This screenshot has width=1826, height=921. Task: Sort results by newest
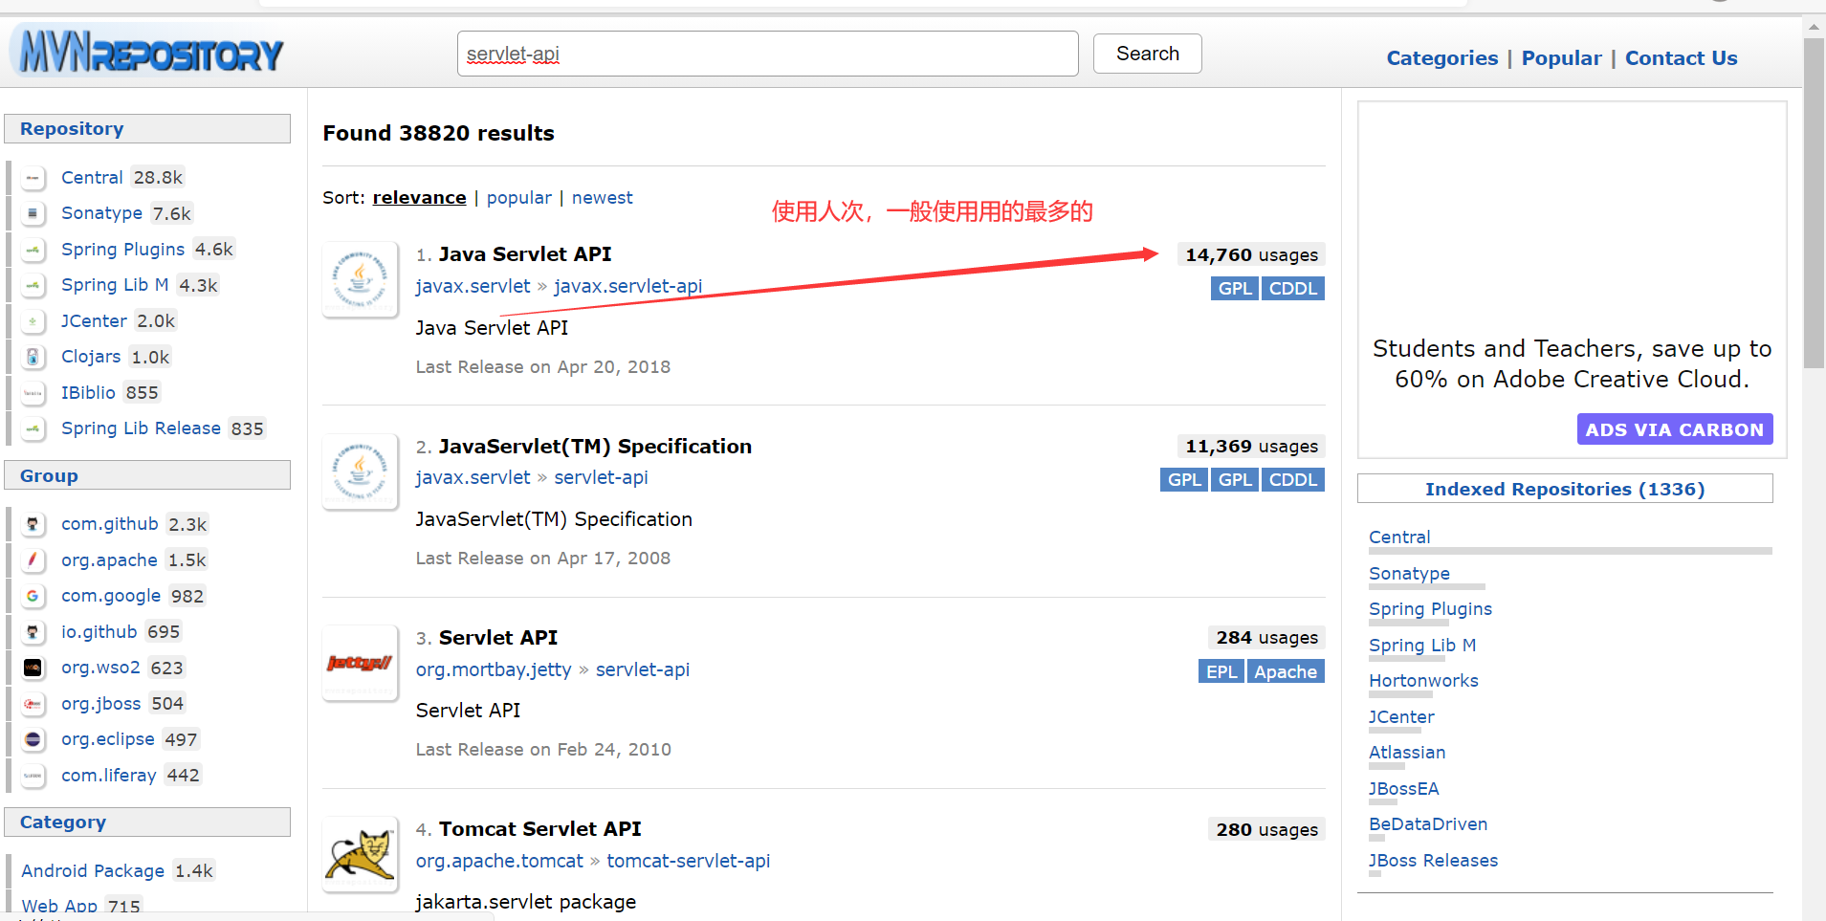pyautogui.click(x=603, y=198)
